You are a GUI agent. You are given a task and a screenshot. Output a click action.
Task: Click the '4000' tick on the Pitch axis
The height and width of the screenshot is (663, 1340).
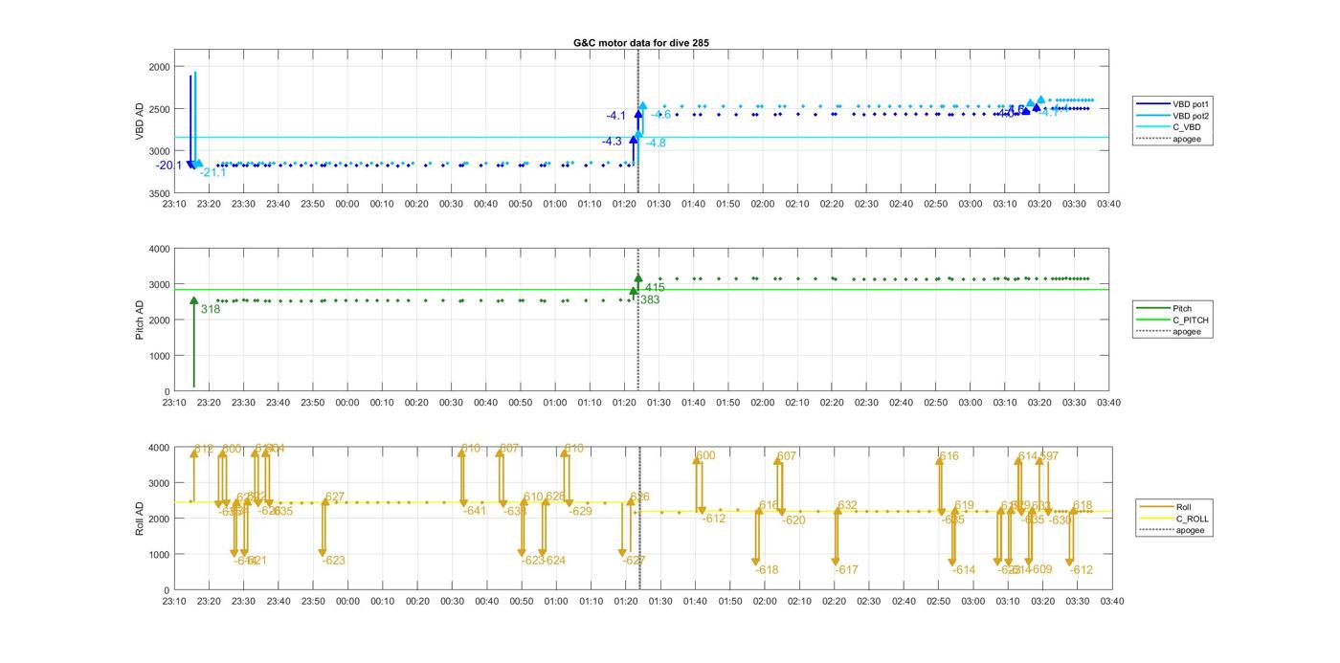pyautogui.click(x=159, y=249)
